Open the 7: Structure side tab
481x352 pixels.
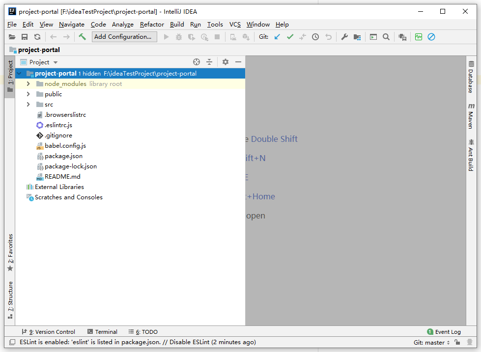point(10,300)
